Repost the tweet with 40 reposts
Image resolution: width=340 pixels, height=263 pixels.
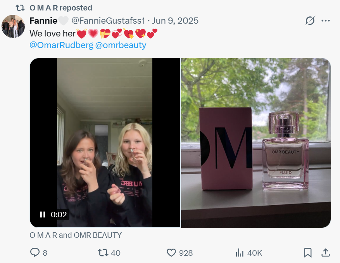[x=103, y=253]
